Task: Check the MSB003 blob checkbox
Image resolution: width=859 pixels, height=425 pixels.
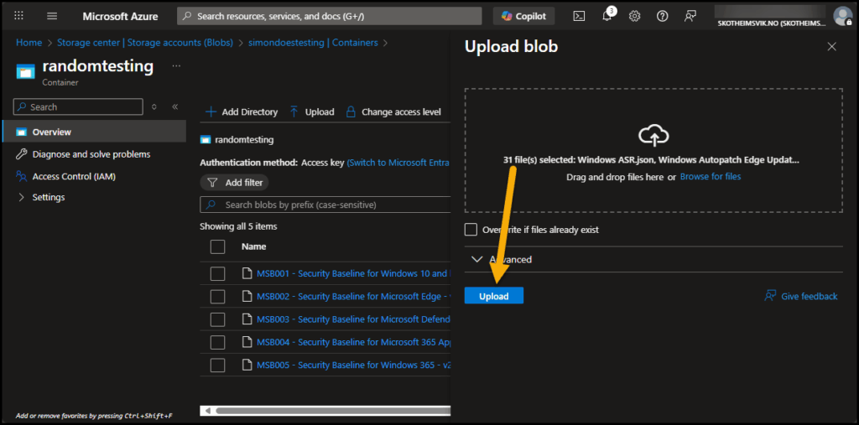Action: click(217, 319)
